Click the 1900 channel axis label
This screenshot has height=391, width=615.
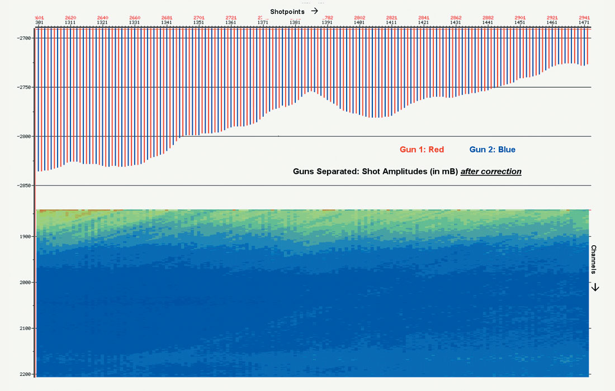pyautogui.click(x=25, y=237)
